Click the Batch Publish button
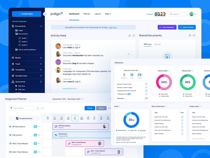This screenshot has height=158, width=210. point(187,27)
